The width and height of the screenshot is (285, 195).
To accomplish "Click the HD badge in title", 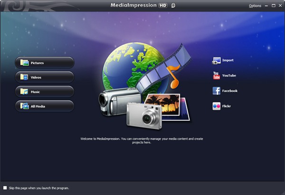I will pyautogui.click(x=163, y=6).
